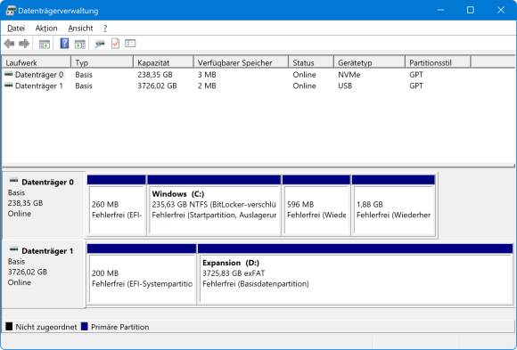Sort by Partitionsstil column header

point(438,62)
